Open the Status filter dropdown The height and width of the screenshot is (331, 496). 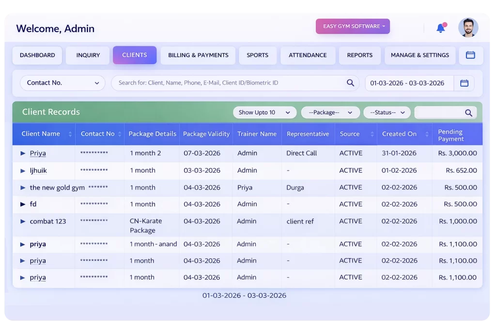coord(387,112)
